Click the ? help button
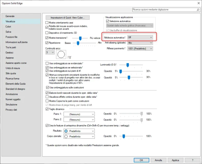The height and width of the screenshot is (164, 202). click(x=193, y=160)
